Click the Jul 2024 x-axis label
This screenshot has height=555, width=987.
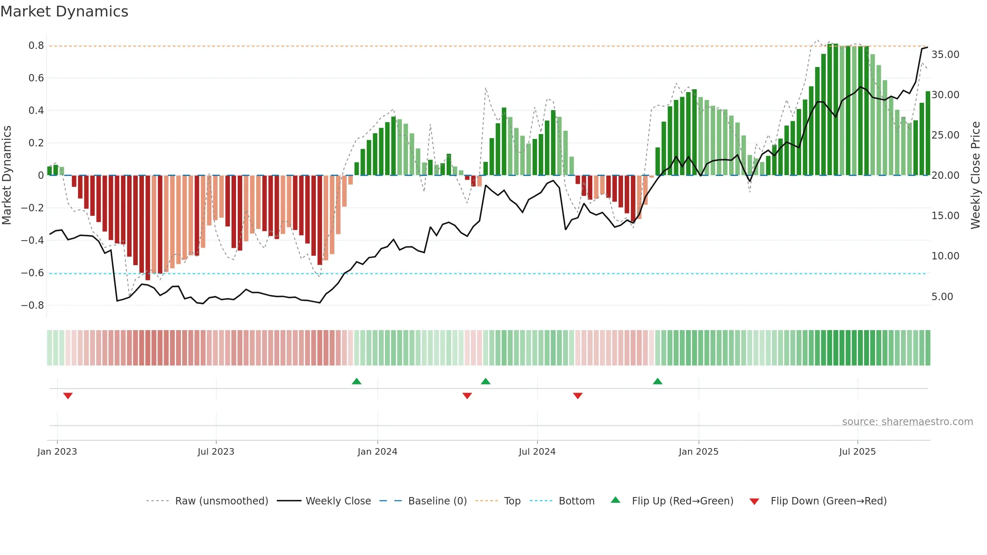[x=537, y=451]
